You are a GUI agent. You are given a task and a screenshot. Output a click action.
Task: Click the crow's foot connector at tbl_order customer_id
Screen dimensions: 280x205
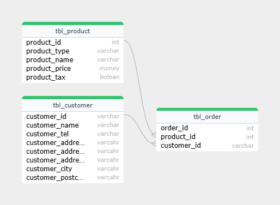154,143
